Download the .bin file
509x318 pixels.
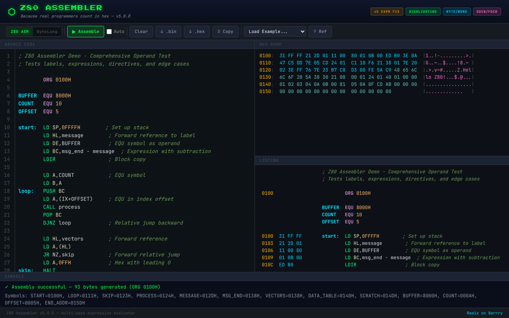168,32
